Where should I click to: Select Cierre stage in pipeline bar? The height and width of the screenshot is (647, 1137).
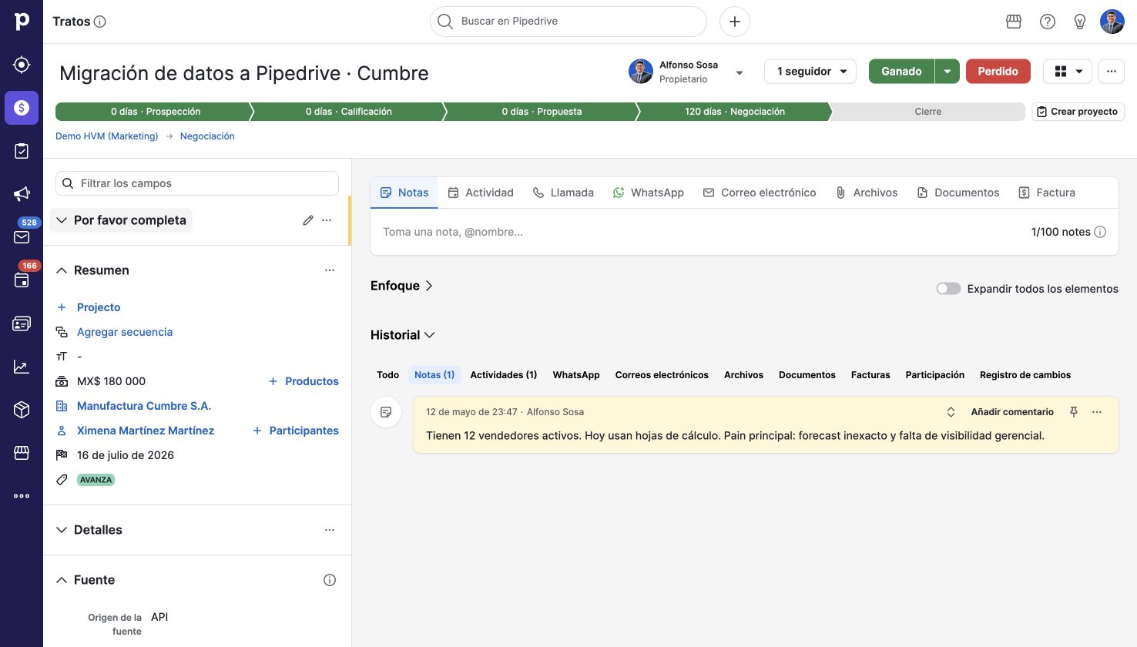coord(927,112)
